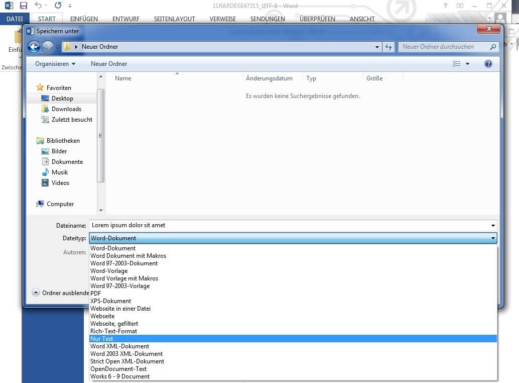The image size is (519, 383).
Task: Expand the address bar history dropdown
Action: coord(377,47)
